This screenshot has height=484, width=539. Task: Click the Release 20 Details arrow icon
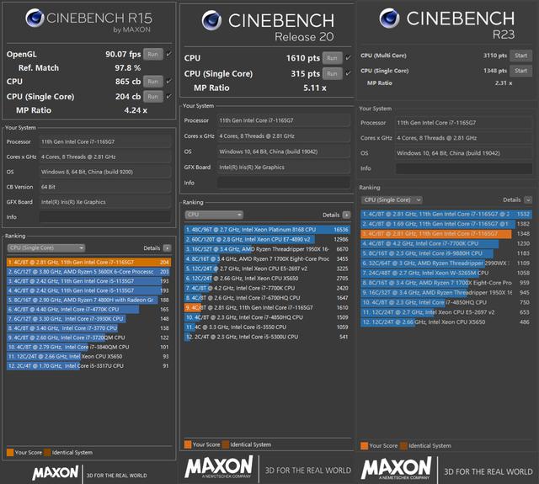pos(346,215)
